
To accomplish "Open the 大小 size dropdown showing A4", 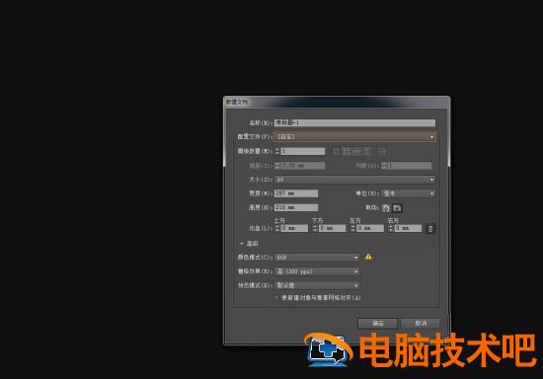I will tap(354, 180).
